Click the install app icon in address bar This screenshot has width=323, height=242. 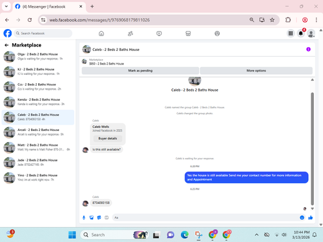(262, 20)
